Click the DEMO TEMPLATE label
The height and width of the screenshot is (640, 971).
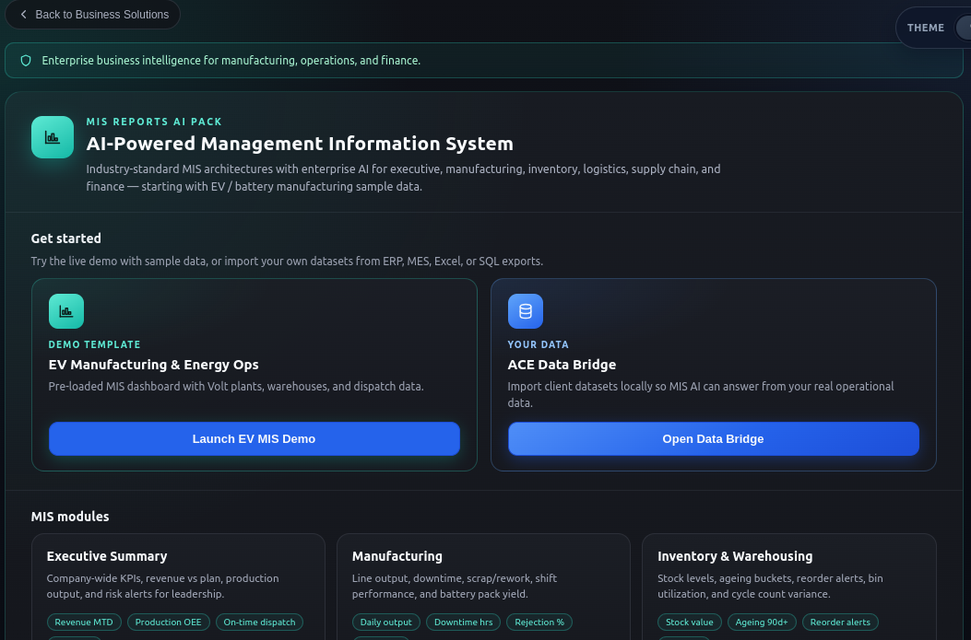point(95,344)
